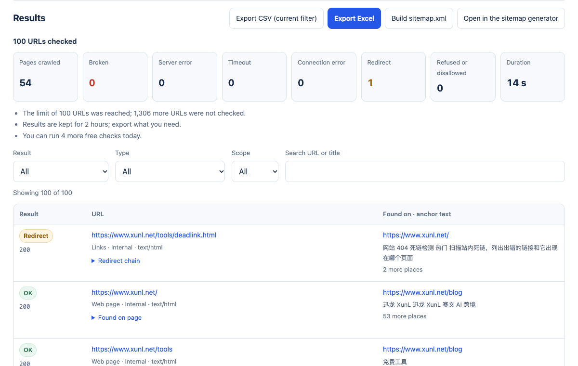Click OK badge in the xunl.net/ row
The width and height of the screenshot is (578, 366).
pyautogui.click(x=28, y=293)
